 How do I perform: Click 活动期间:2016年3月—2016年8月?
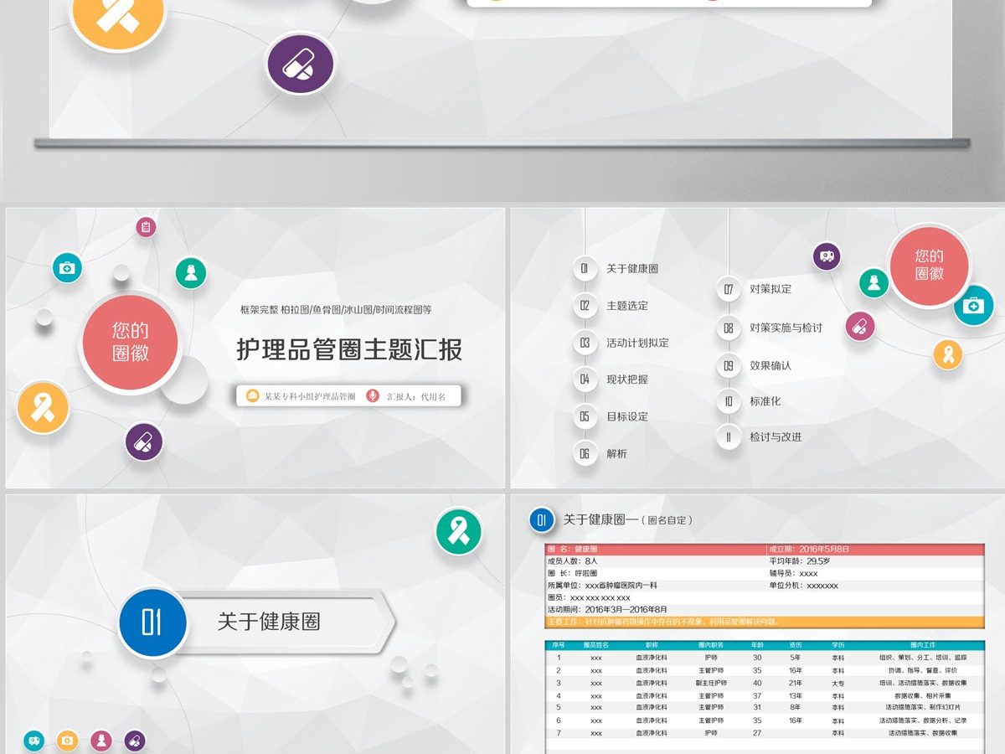(x=607, y=609)
